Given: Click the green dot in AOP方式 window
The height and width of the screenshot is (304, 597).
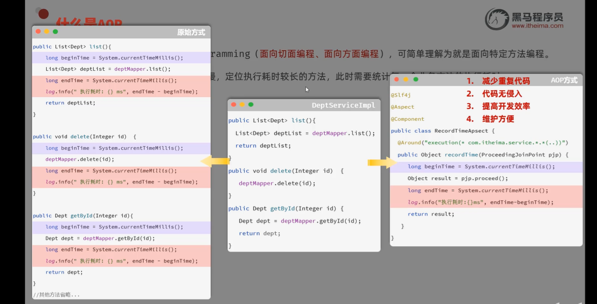Looking at the screenshot, I should tap(416, 80).
